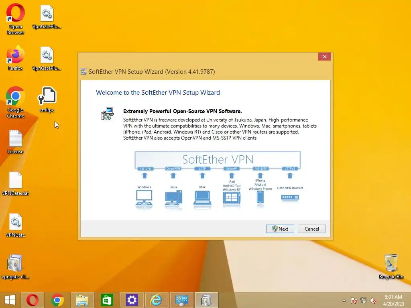This screenshot has height=308, width=411.
Task: Select the VPNGate.dat file icon
Action: pos(16,184)
